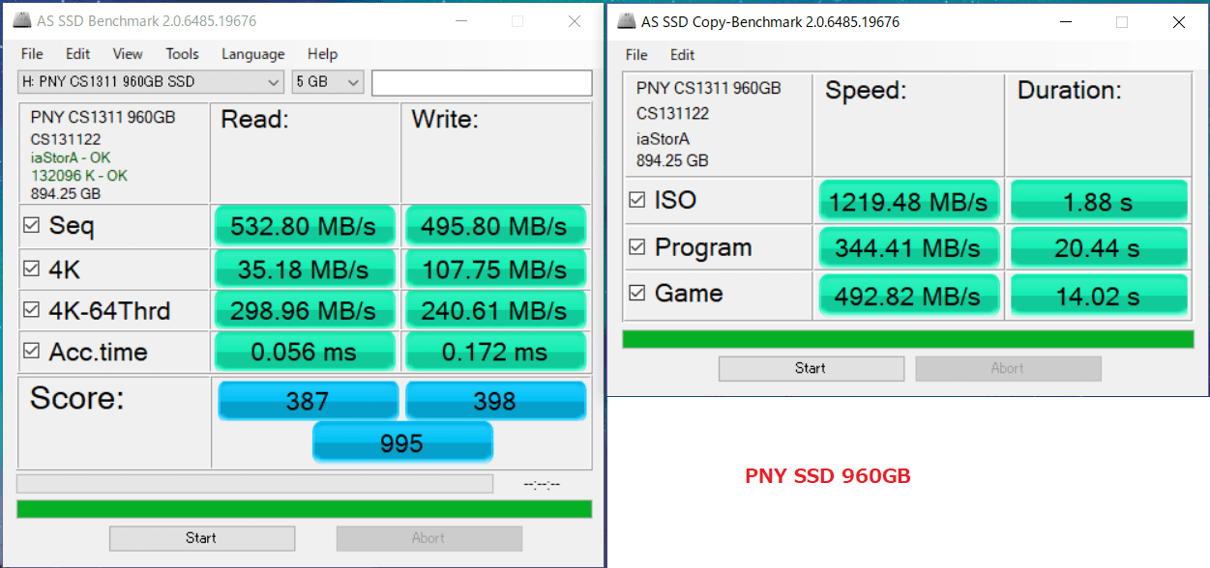Expand the 5 GB test size dropdown

(327, 82)
